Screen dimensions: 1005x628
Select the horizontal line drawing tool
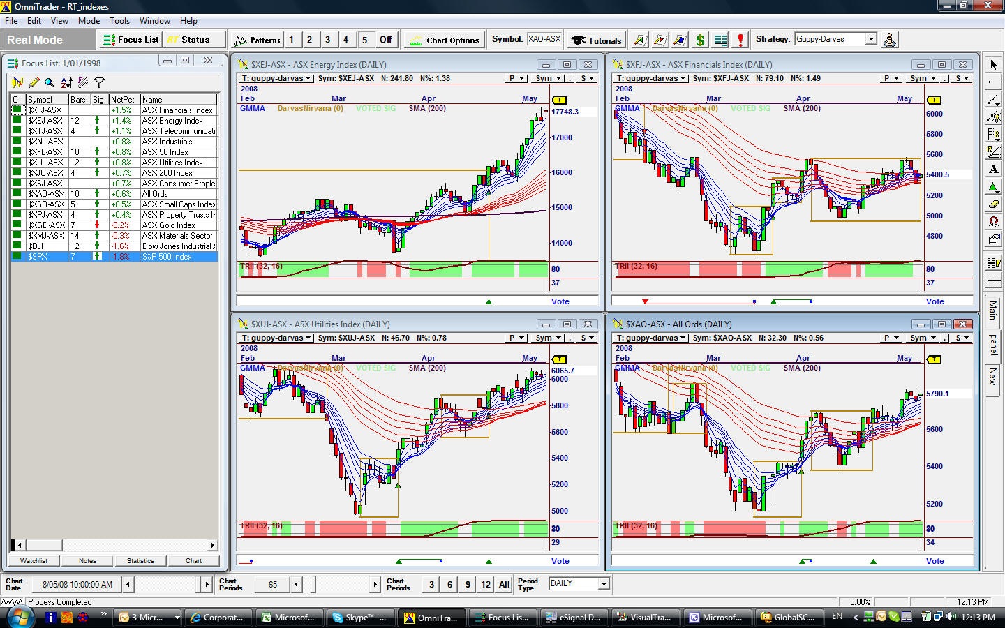pyautogui.click(x=993, y=82)
